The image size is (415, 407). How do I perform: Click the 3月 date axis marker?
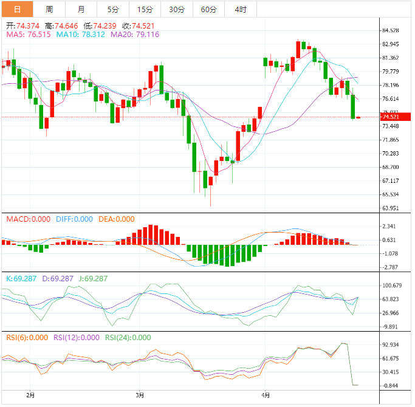click(x=140, y=395)
